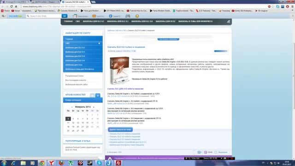Open Мобильная версия сайта sidebar link
Screen dimensions: 295x166
[x=77, y=84]
